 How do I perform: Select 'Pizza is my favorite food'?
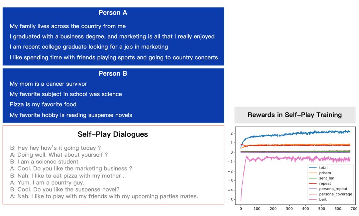pos(43,104)
